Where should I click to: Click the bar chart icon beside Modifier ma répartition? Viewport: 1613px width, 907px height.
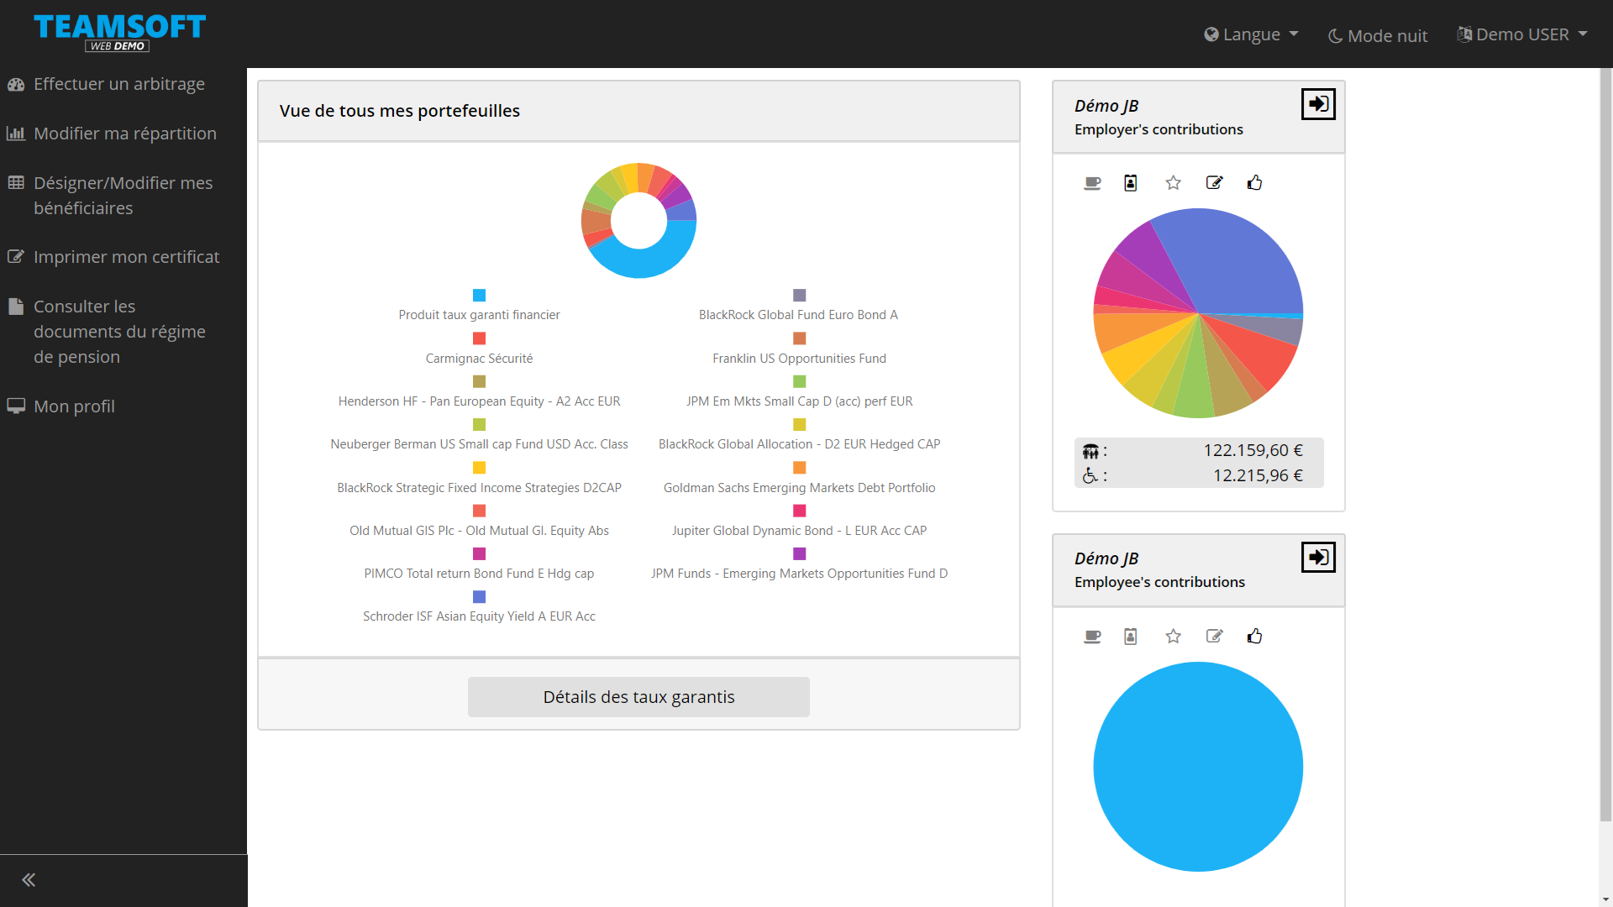point(16,134)
